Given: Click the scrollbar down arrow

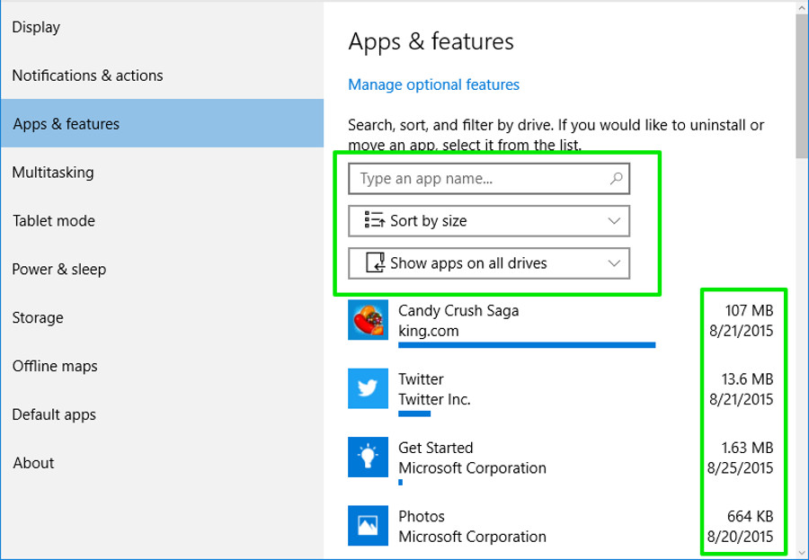Looking at the screenshot, I should pos(802,553).
